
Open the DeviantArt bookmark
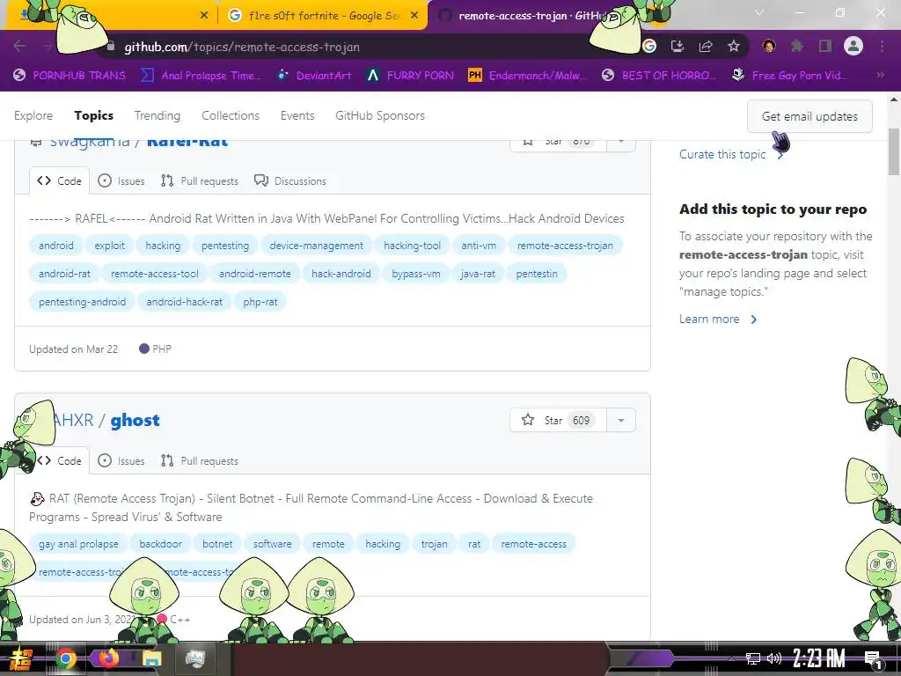pyautogui.click(x=314, y=76)
